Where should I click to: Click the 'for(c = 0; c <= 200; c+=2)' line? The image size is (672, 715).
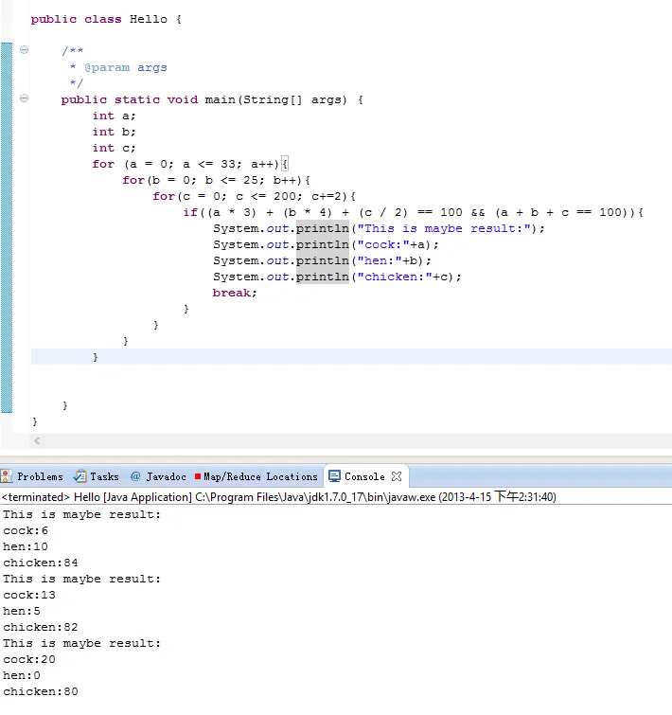pos(255,196)
